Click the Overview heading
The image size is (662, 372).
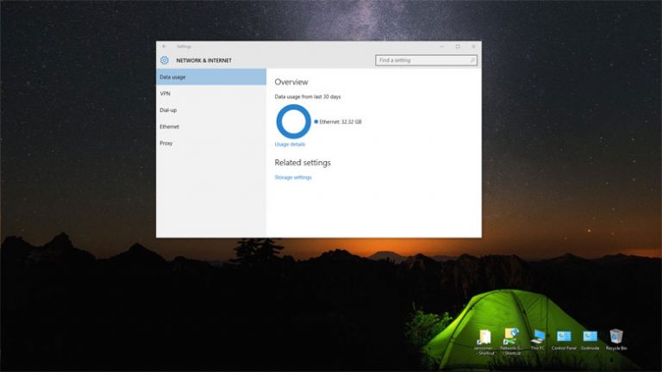pos(291,82)
